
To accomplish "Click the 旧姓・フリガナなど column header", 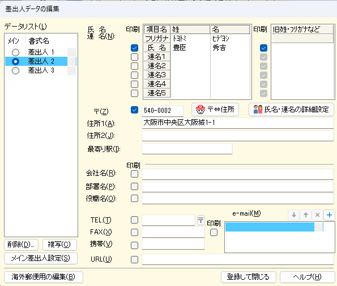I will [302, 30].
